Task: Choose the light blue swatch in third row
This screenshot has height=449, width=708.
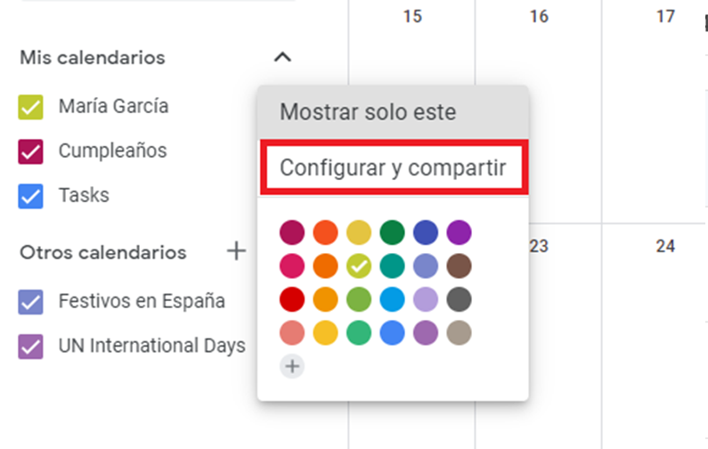Action: (392, 300)
